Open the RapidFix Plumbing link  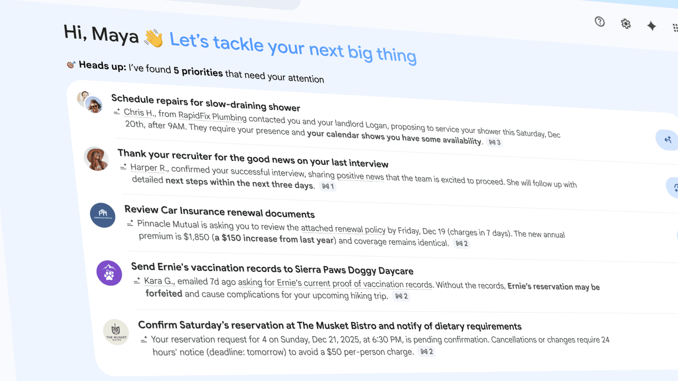212,117
